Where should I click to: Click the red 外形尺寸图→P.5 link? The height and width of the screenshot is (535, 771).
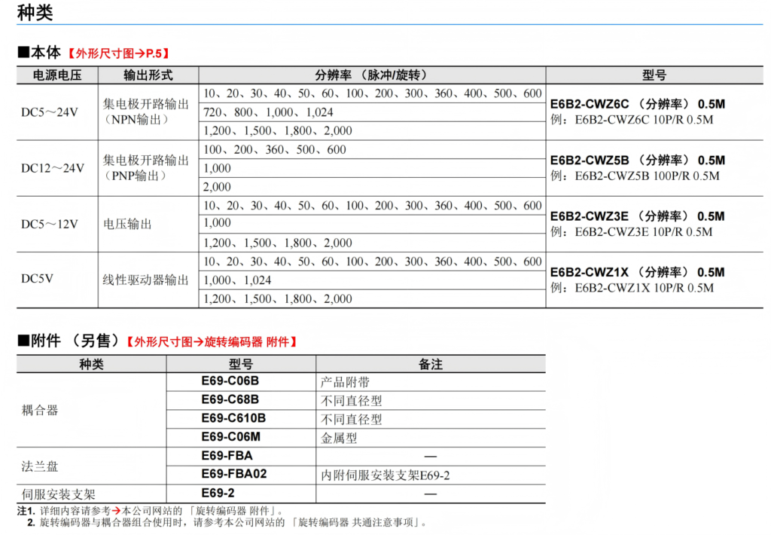tap(117, 53)
